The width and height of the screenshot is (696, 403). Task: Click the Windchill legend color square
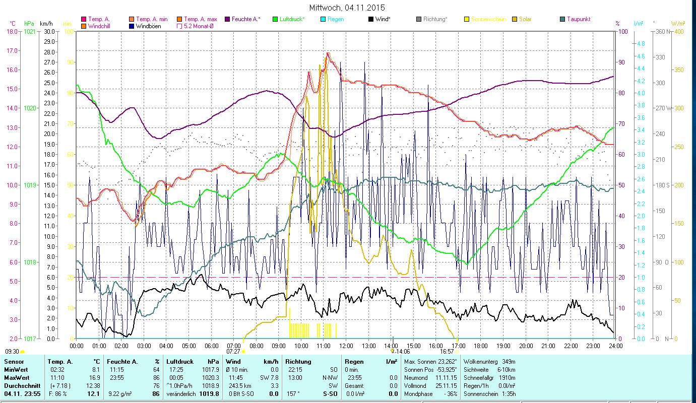pyautogui.click(x=84, y=26)
